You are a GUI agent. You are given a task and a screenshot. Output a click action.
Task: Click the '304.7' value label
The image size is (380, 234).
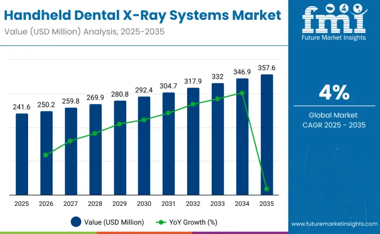click(168, 86)
